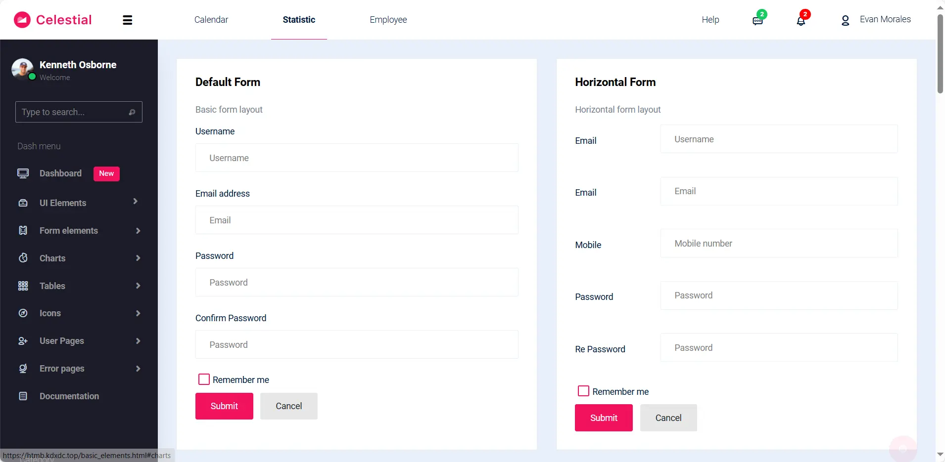The image size is (945, 462).
Task: Open the notification bell icon
Action: 801,21
